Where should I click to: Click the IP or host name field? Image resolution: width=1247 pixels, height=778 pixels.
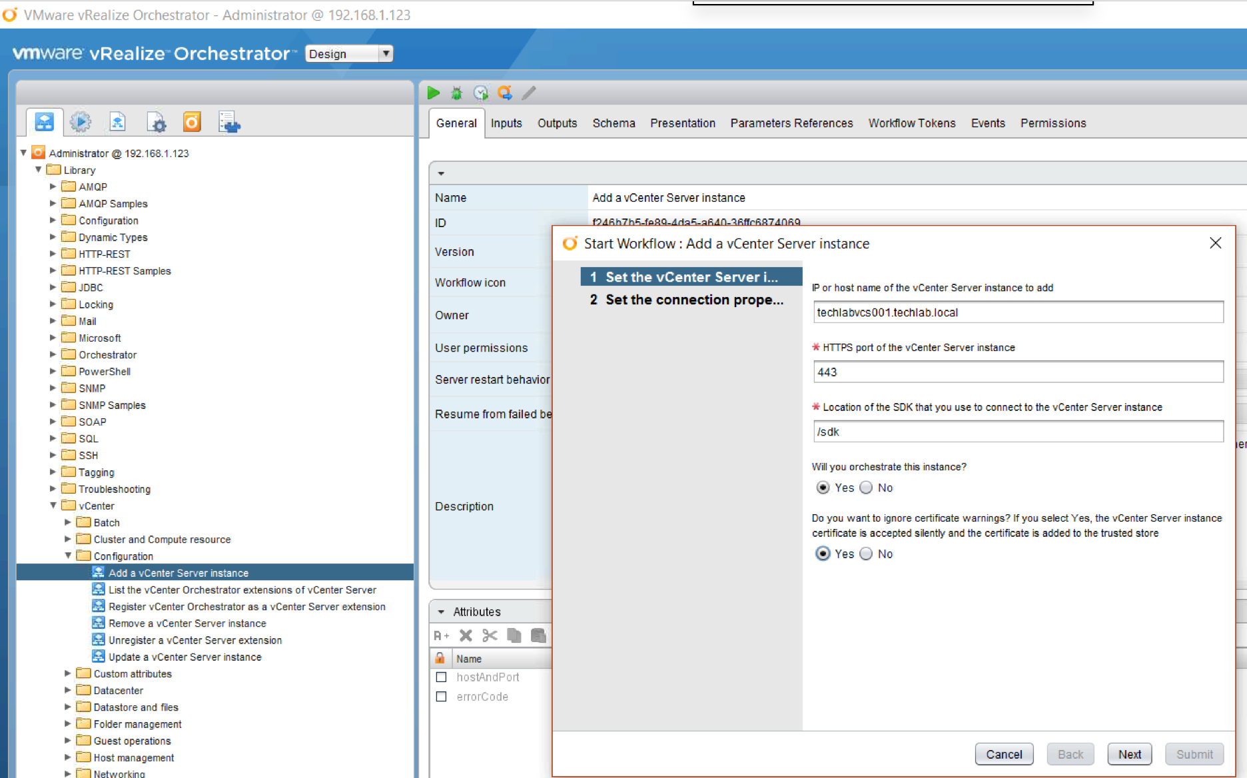[1018, 312]
